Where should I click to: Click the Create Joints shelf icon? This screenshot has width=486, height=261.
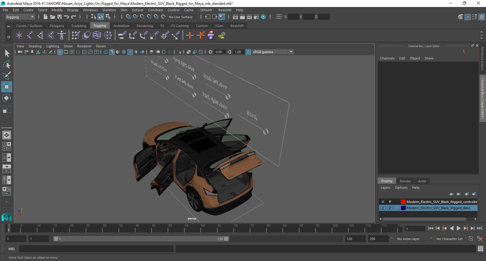click(30, 36)
